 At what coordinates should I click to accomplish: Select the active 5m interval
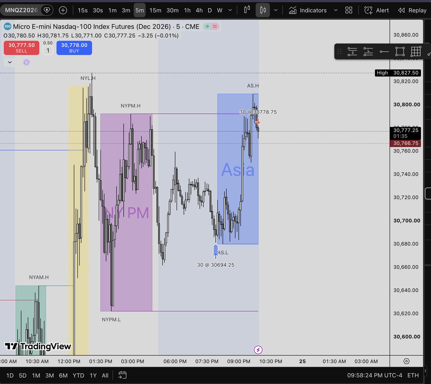140,10
